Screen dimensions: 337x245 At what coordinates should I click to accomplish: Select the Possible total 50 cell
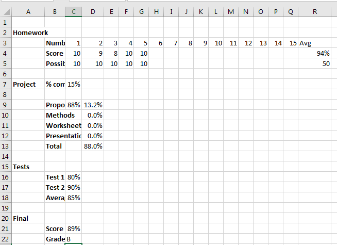[x=315, y=63]
